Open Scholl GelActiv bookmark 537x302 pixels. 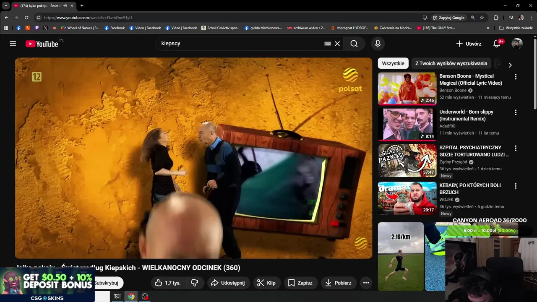pyautogui.click(x=220, y=28)
